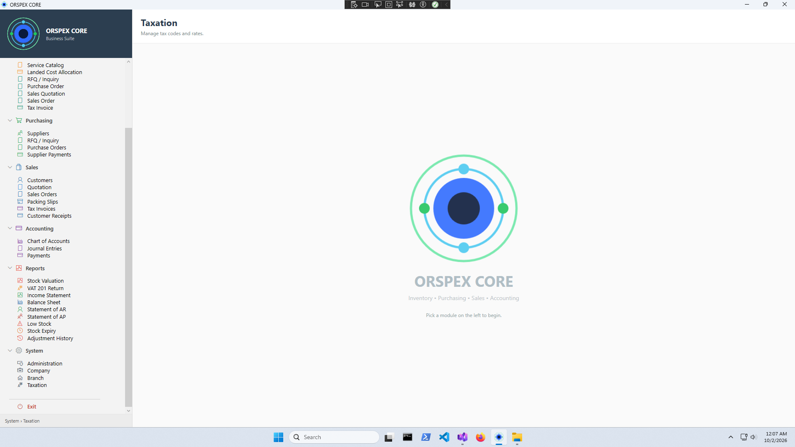The width and height of the screenshot is (795, 447).
Task: Open Sales Orders under Sales
Action: pyautogui.click(x=42, y=194)
